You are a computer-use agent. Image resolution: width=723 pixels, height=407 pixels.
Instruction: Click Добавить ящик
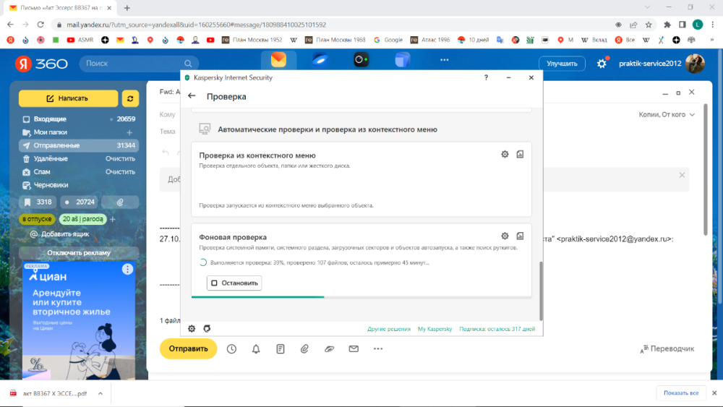click(x=60, y=234)
